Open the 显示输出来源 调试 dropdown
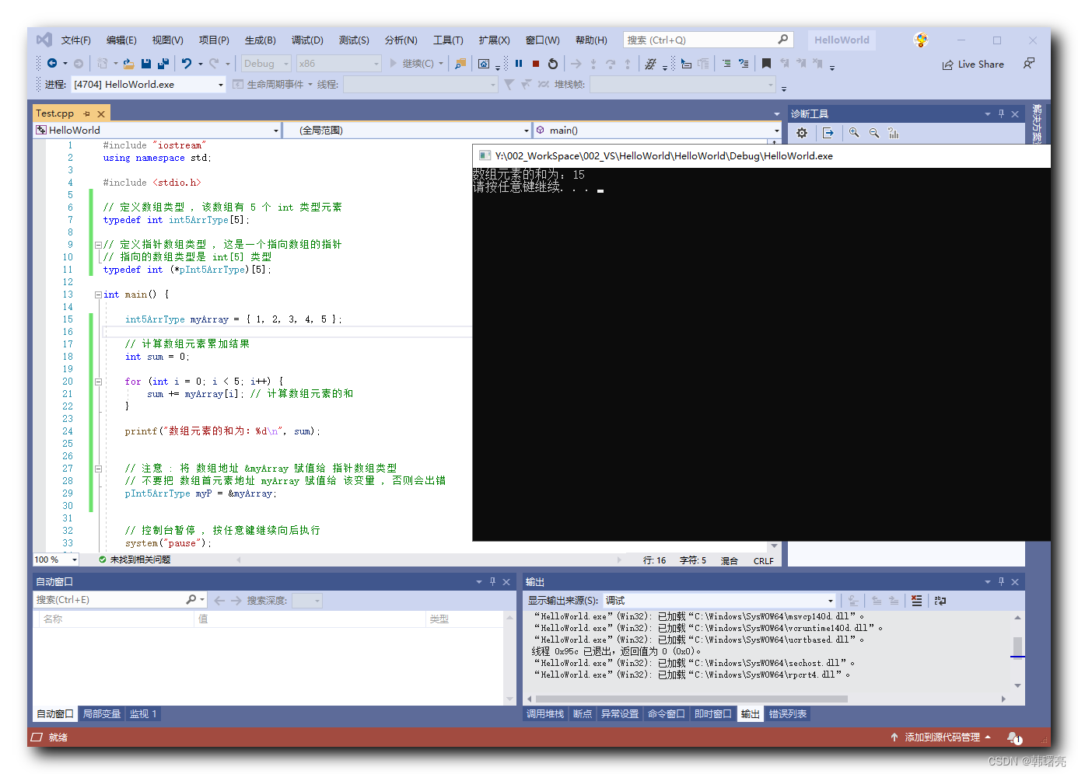The height and width of the screenshot is (774, 1078). [x=831, y=601]
